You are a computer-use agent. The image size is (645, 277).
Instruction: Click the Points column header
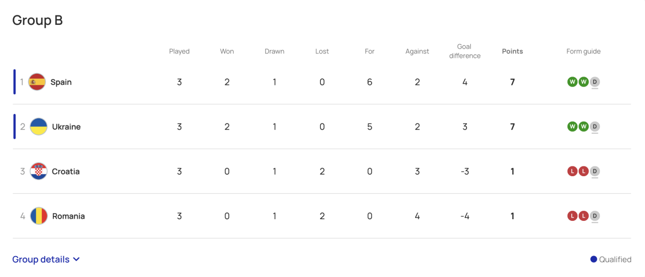coord(512,51)
